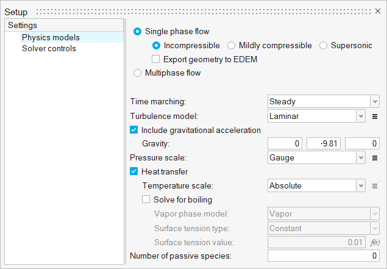This screenshot has height=269, width=387.
Task: Open Pressure scale options menu icon
Action: tap(375, 158)
